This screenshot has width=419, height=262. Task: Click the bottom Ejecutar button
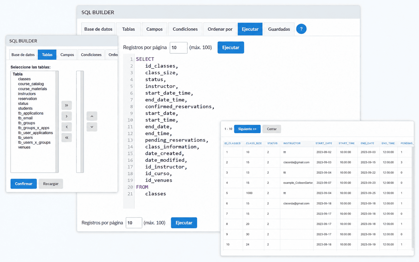184,223
